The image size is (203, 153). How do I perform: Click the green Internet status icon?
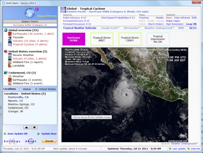pos(189,149)
